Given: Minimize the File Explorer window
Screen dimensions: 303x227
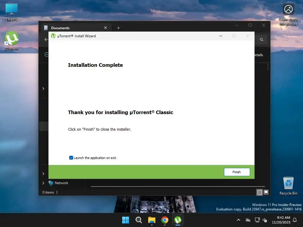Looking at the screenshot, I should tap(237, 25).
